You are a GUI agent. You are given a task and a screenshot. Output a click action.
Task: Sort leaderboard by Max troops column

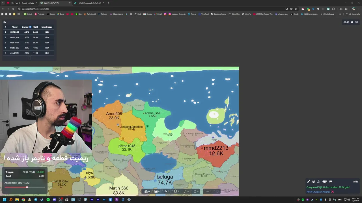(x=47, y=27)
